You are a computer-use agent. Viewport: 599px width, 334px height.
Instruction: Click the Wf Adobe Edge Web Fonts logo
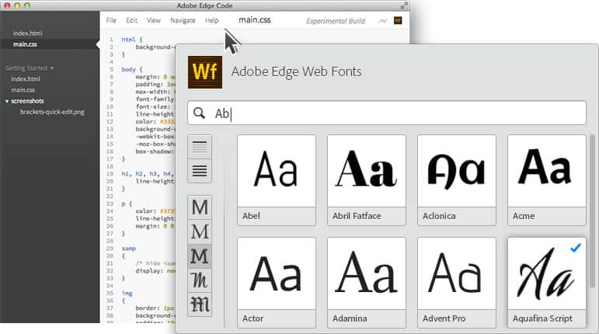(205, 72)
